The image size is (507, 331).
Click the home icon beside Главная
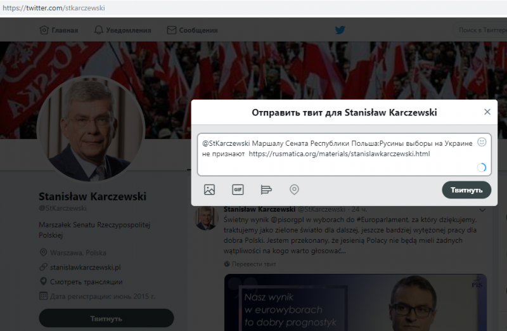tap(44, 30)
